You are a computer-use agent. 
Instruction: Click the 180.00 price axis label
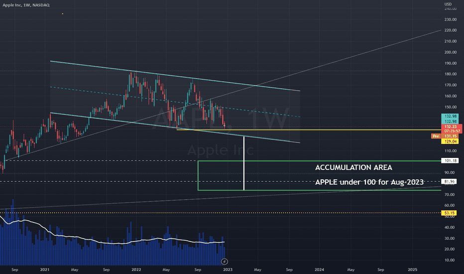tap(451, 74)
